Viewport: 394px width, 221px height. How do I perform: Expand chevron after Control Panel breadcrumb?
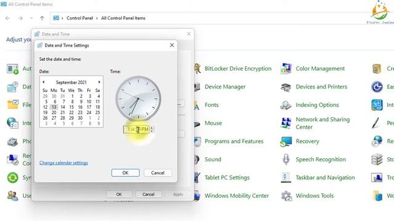[97, 18]
